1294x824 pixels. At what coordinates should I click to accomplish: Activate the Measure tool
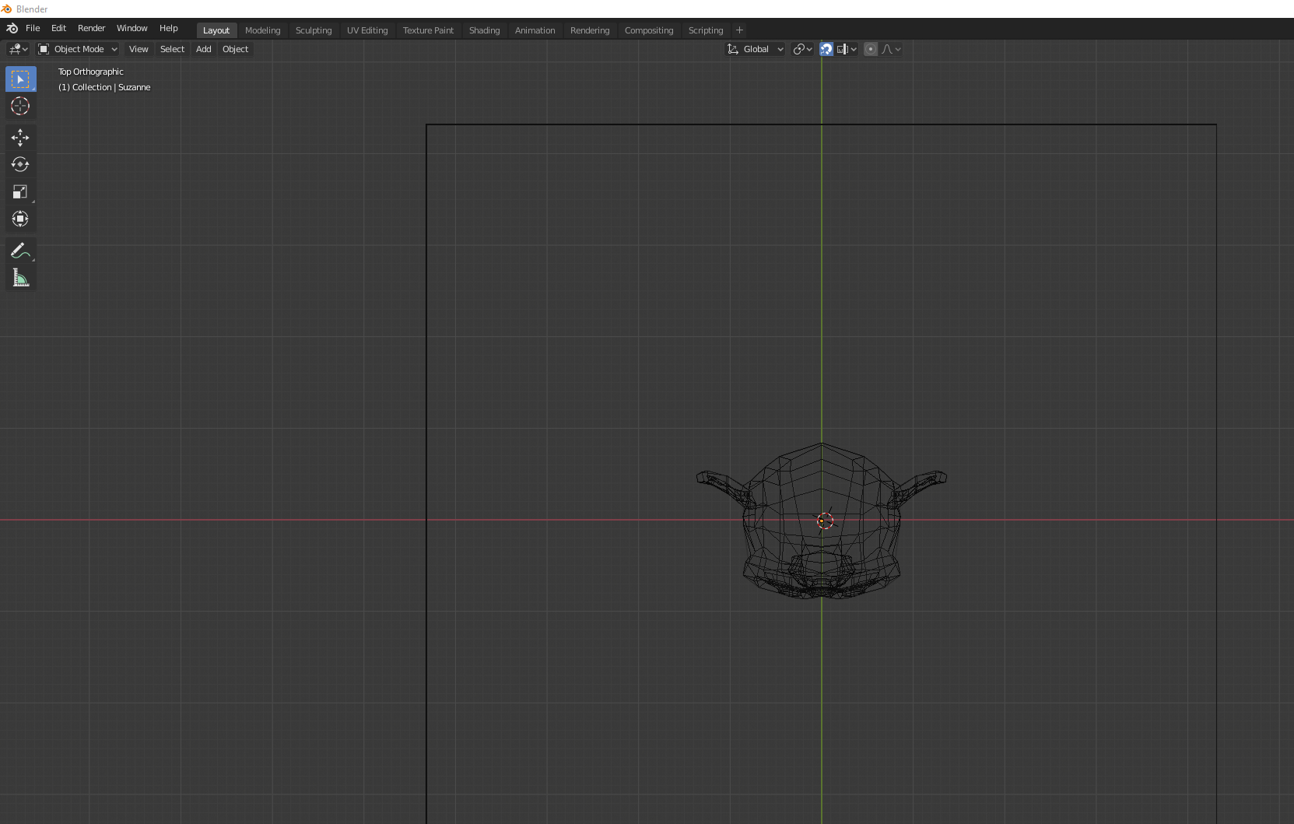20,277
